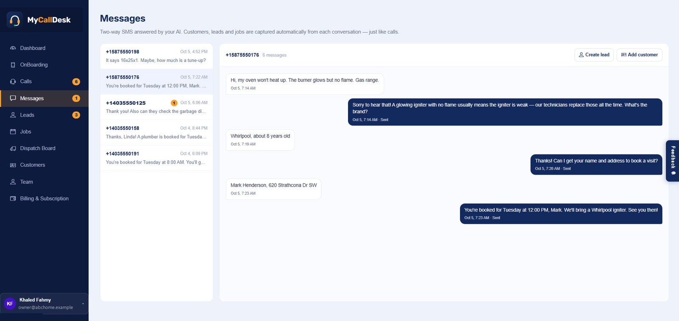Click the Messages speech bubble icon
The height and width of the screenshot is (321, 679).
click(13, 98)
